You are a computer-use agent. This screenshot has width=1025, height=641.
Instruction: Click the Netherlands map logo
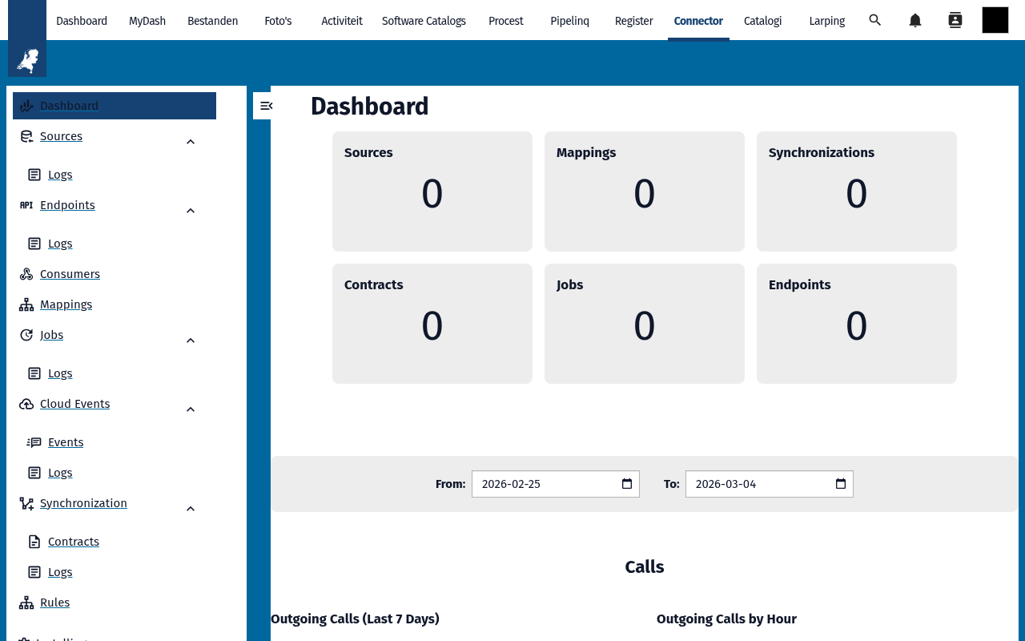(x=27, y=60)
